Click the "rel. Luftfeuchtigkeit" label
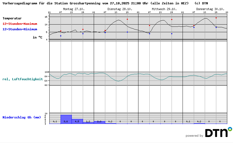The width and height of the screenshot is (233, 143). tap(22, 79)
